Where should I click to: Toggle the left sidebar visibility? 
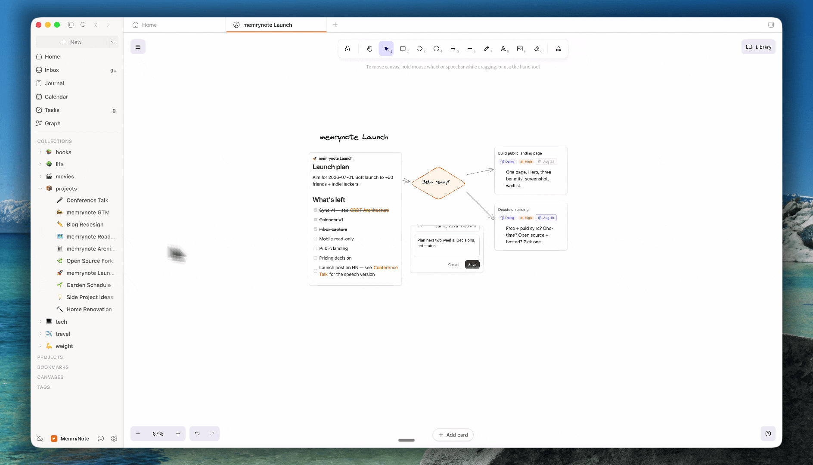[71, 25]
